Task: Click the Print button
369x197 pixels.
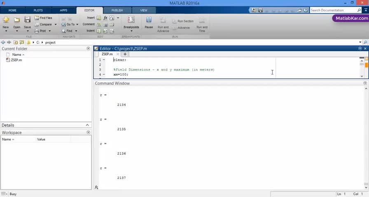Action: coord(40,31)
